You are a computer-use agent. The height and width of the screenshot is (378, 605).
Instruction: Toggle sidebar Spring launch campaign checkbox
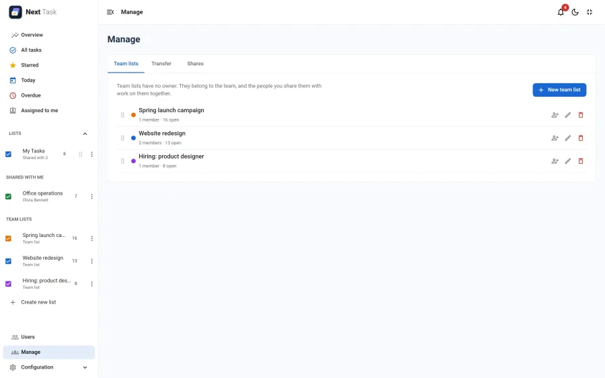(x=9, y=238)
